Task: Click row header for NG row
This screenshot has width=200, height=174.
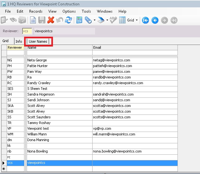Action: tap(4, 60)
